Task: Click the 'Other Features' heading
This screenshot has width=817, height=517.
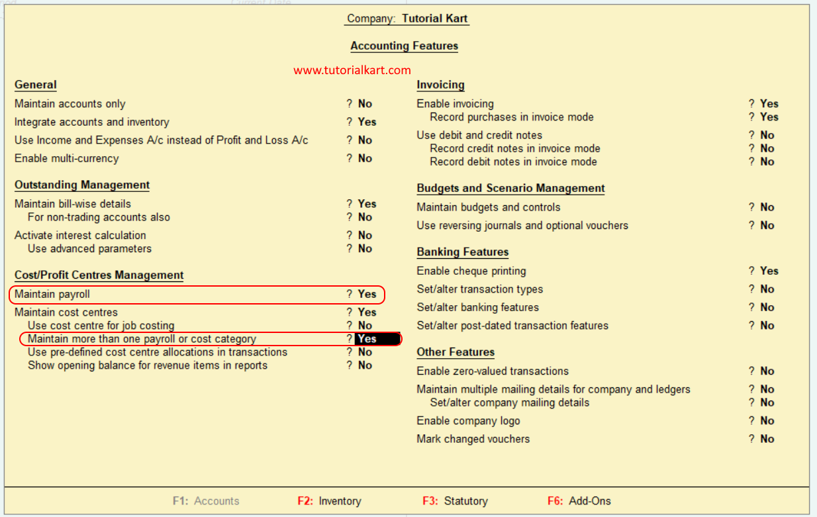Action: click(456, 352)
